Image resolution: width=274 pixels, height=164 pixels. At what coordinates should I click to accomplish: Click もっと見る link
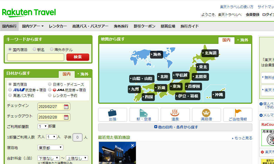[242, 138]
